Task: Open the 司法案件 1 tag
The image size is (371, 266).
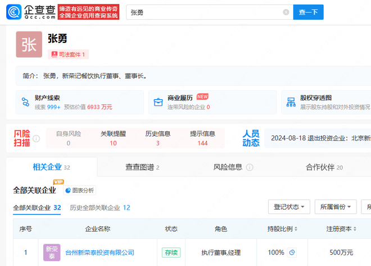Action: click(x=69, y=54)
